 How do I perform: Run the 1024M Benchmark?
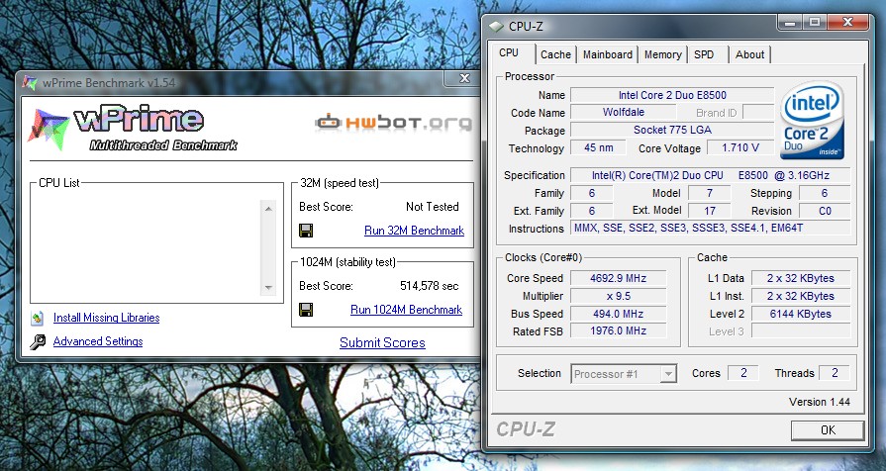click(406, 310)
